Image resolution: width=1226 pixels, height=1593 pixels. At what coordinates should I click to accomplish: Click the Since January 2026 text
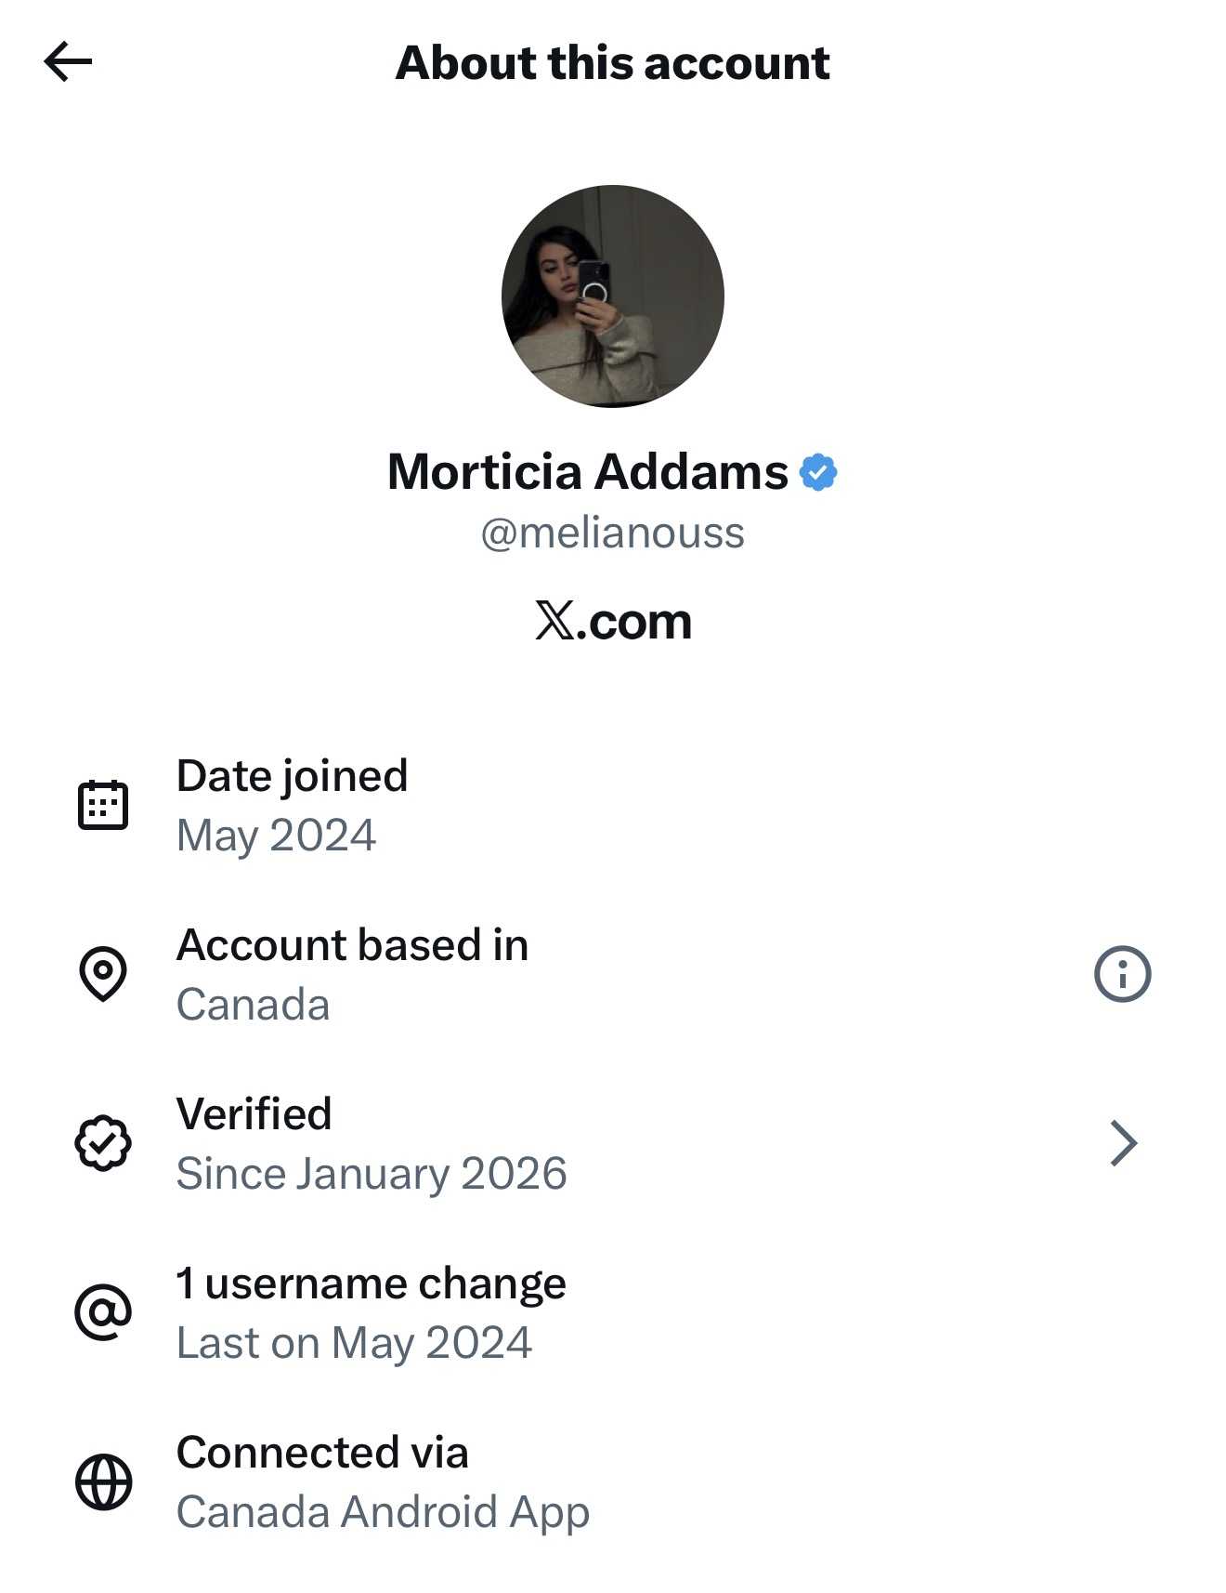click(x=372, y=1174)
